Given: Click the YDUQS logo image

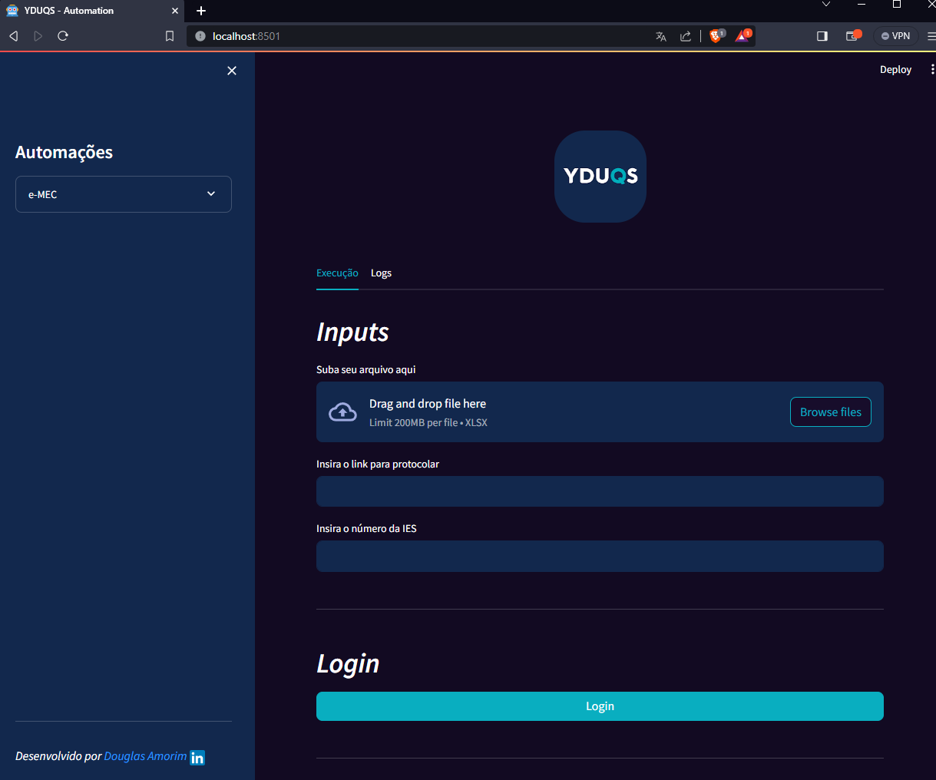Looking at the screenshot, I should (600, 177).
